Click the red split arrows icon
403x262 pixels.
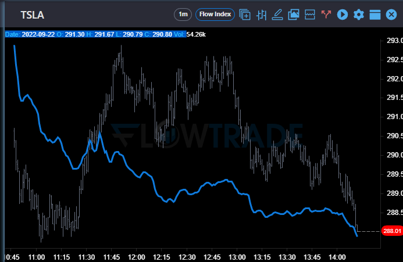(x=326, y=14)
